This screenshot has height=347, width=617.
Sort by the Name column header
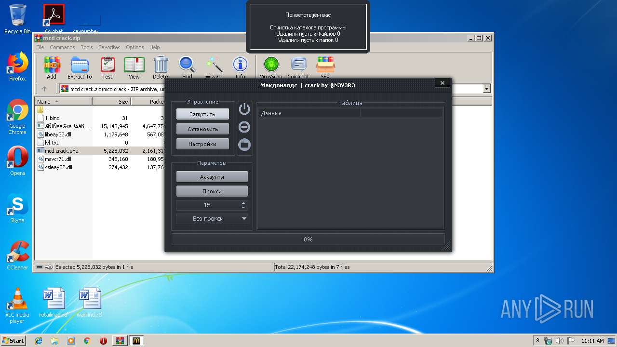(x=64, y=102)
